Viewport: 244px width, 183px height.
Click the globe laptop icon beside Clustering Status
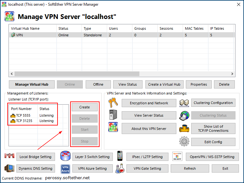pyautogui.click(x=184, y=116)
